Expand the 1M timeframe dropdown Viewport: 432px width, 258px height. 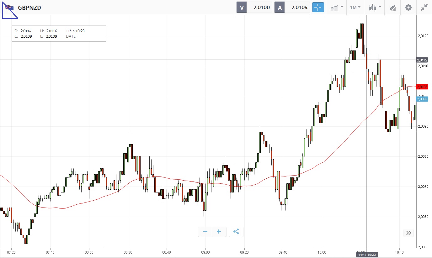[x=355, y=8]
